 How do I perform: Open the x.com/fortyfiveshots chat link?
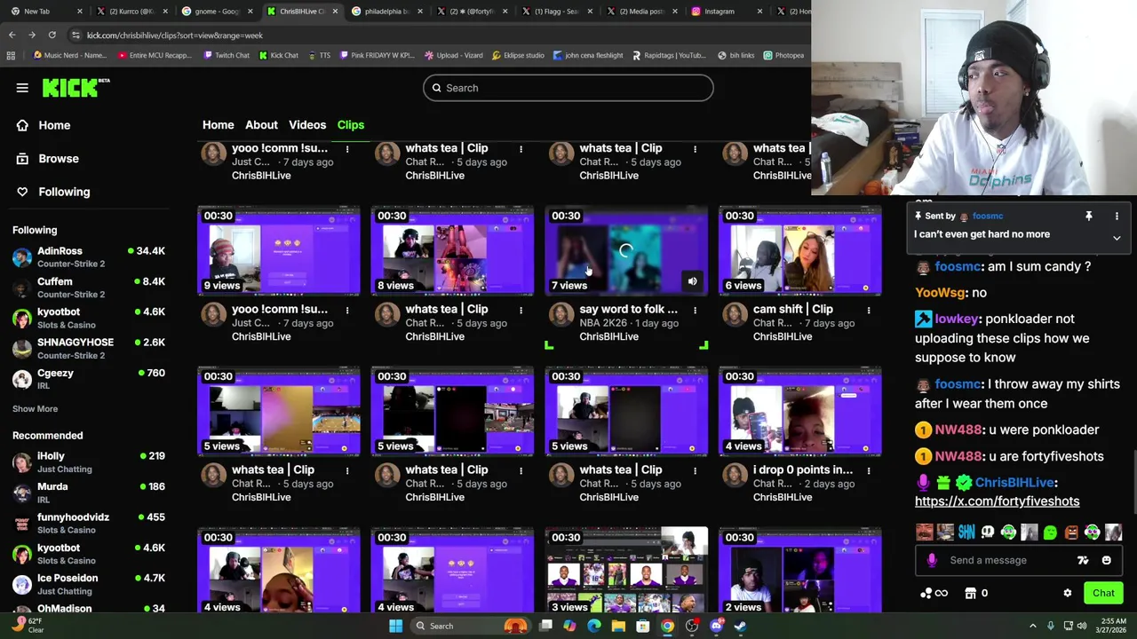pos(997,501)
